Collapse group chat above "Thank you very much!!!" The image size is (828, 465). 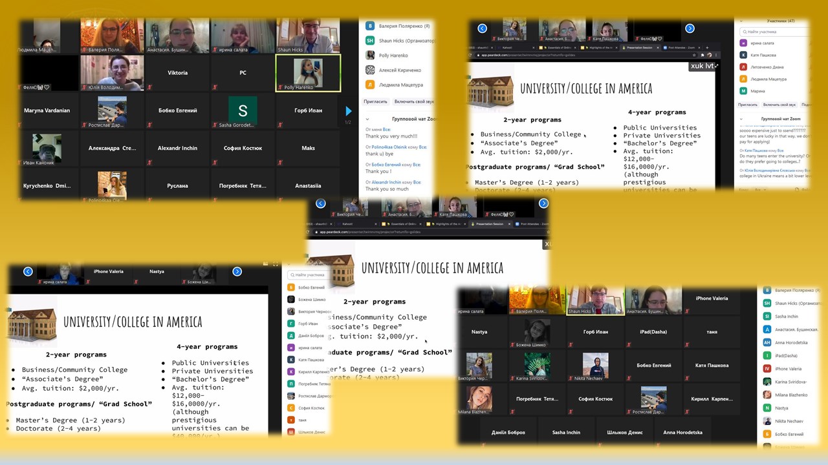point(367,119)
